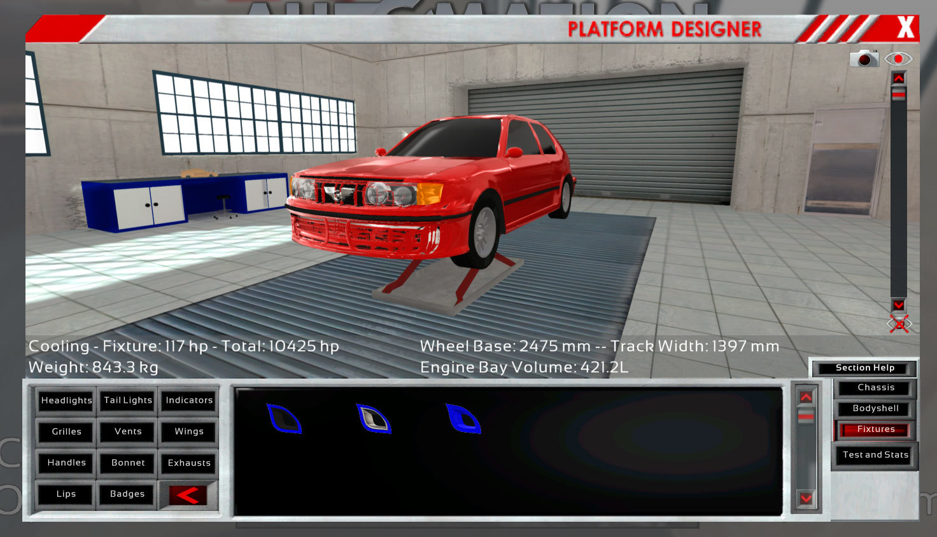Open the Badges fixture category

[x=127, y=494]
